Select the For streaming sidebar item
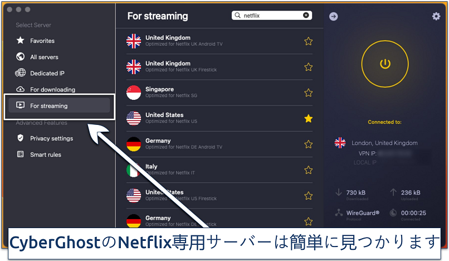This screenshot has height=261, width=449. coord(59,105)
